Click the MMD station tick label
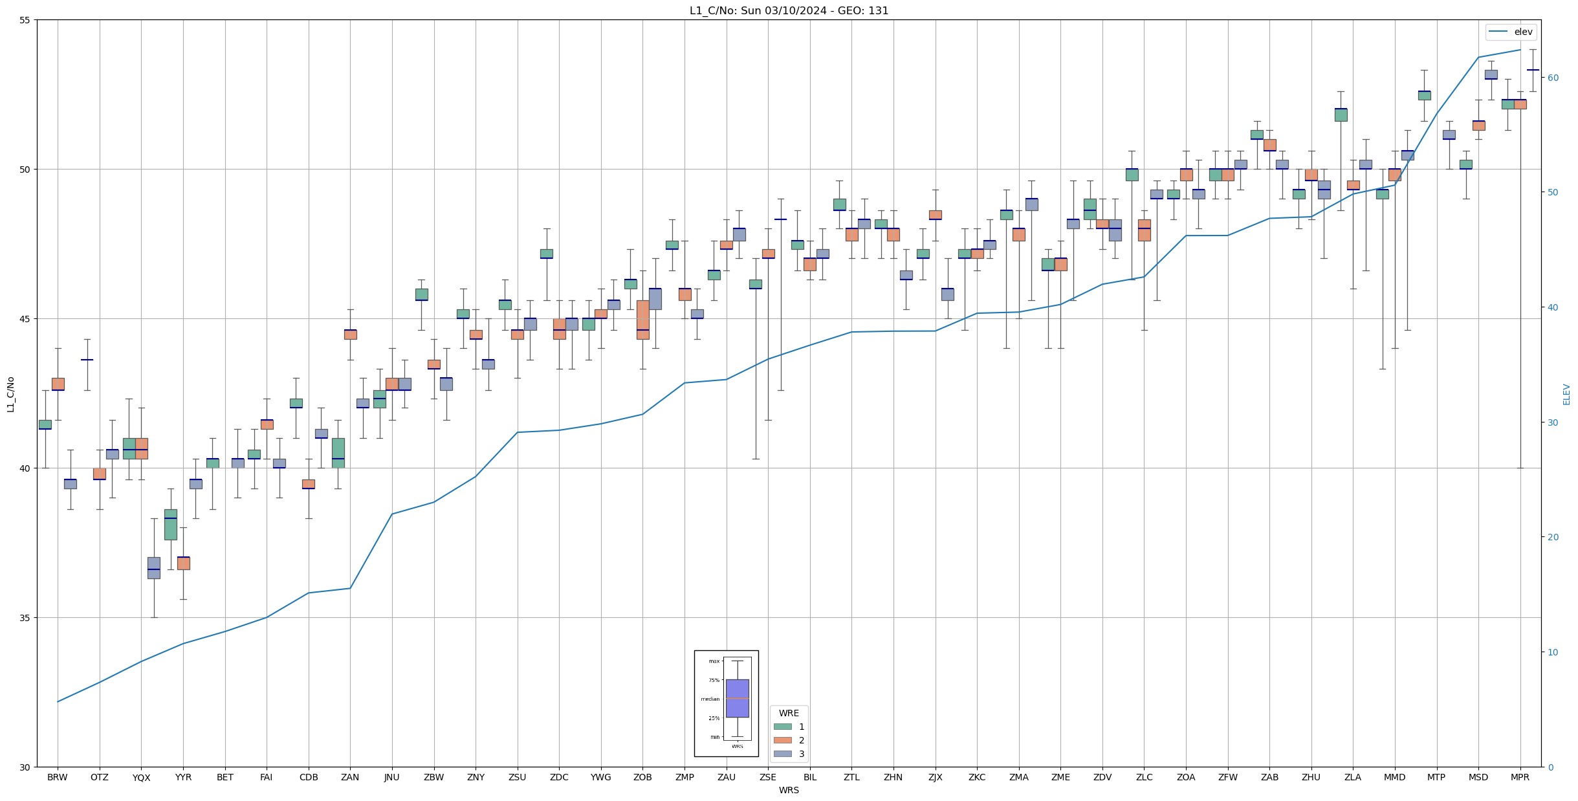Screen dimensions: 1578x801 1394,777
